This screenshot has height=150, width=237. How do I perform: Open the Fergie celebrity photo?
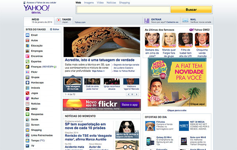[x=169, y=40]
